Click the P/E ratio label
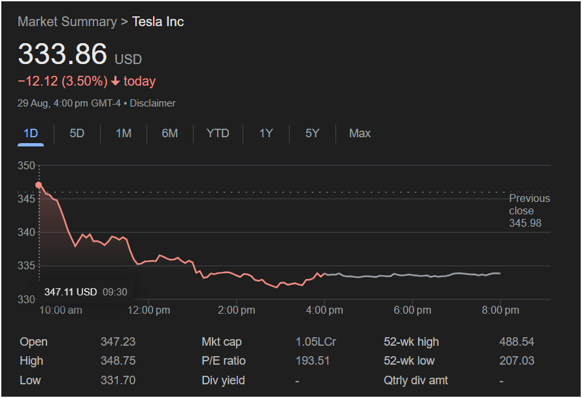Screen dimensions: 582x398 coord(222,361)
